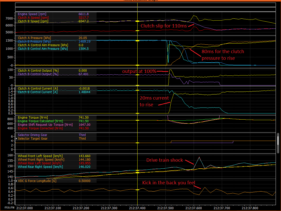This screenshot has width=281, height=211.
Task: Click cursor marker on Engine Torque trace
Action: [137, 120]
